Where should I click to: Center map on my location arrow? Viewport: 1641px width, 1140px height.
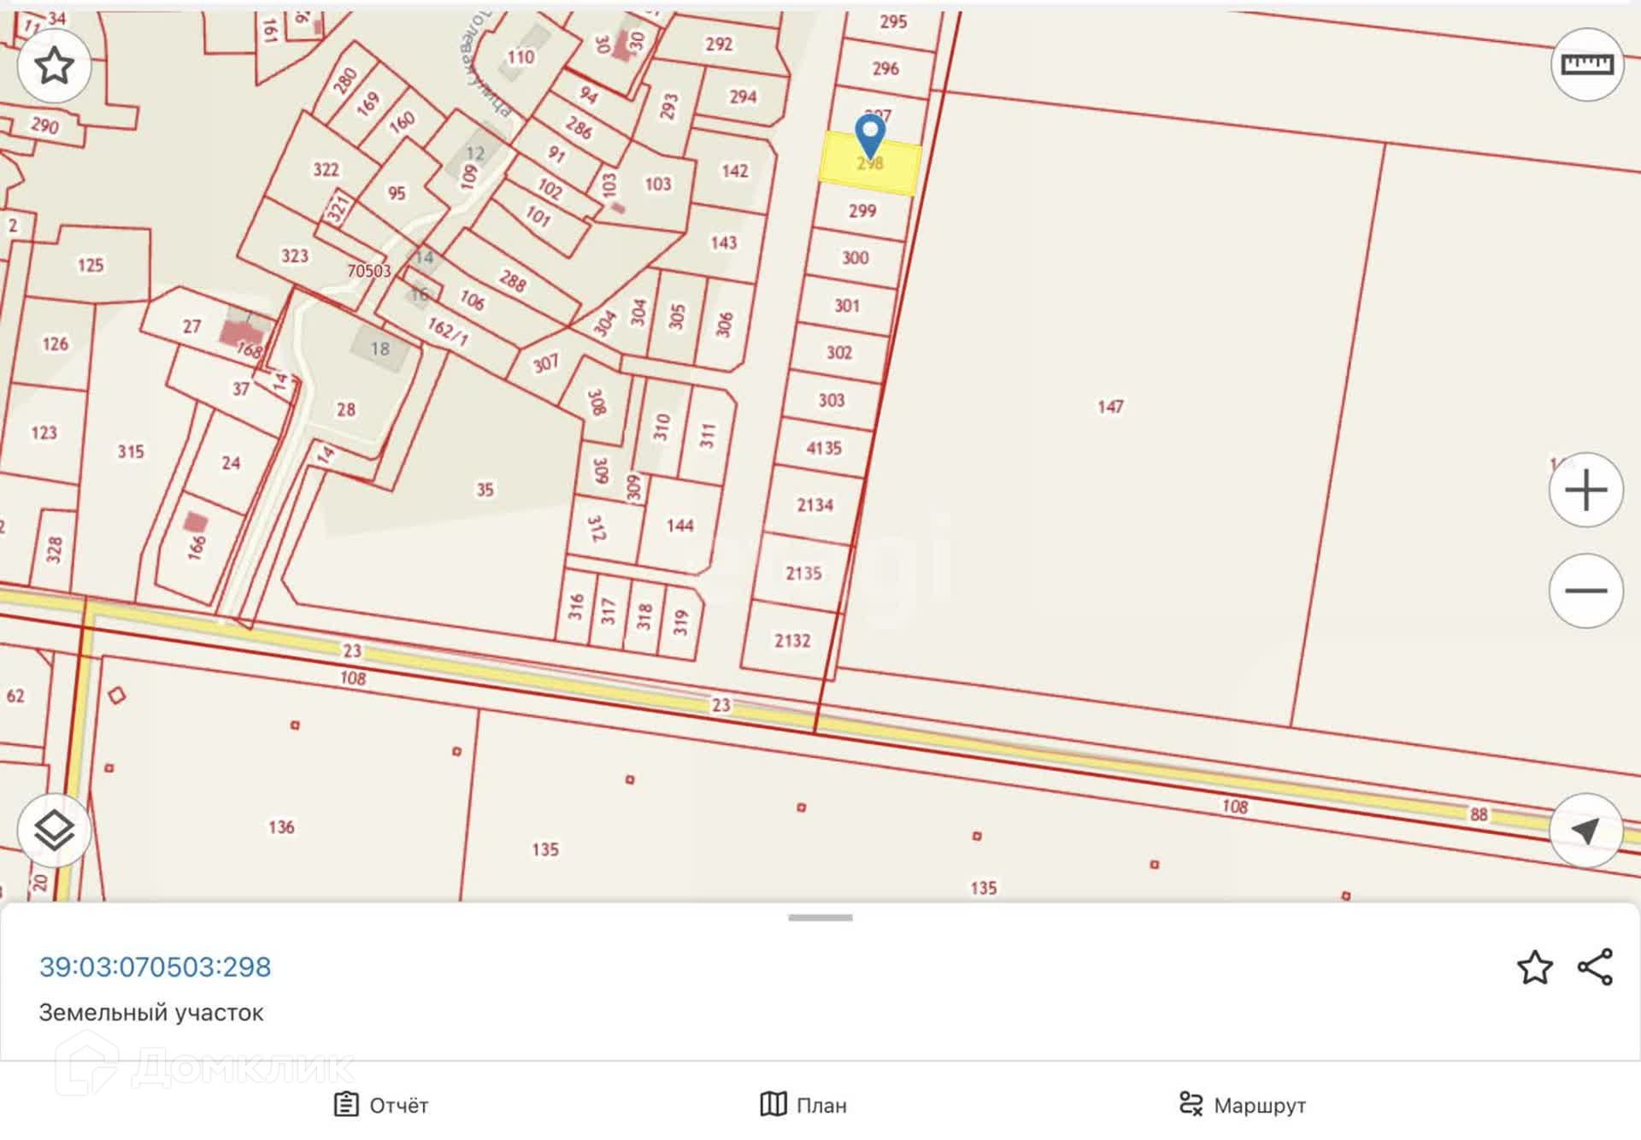[x=1585, y=831]
